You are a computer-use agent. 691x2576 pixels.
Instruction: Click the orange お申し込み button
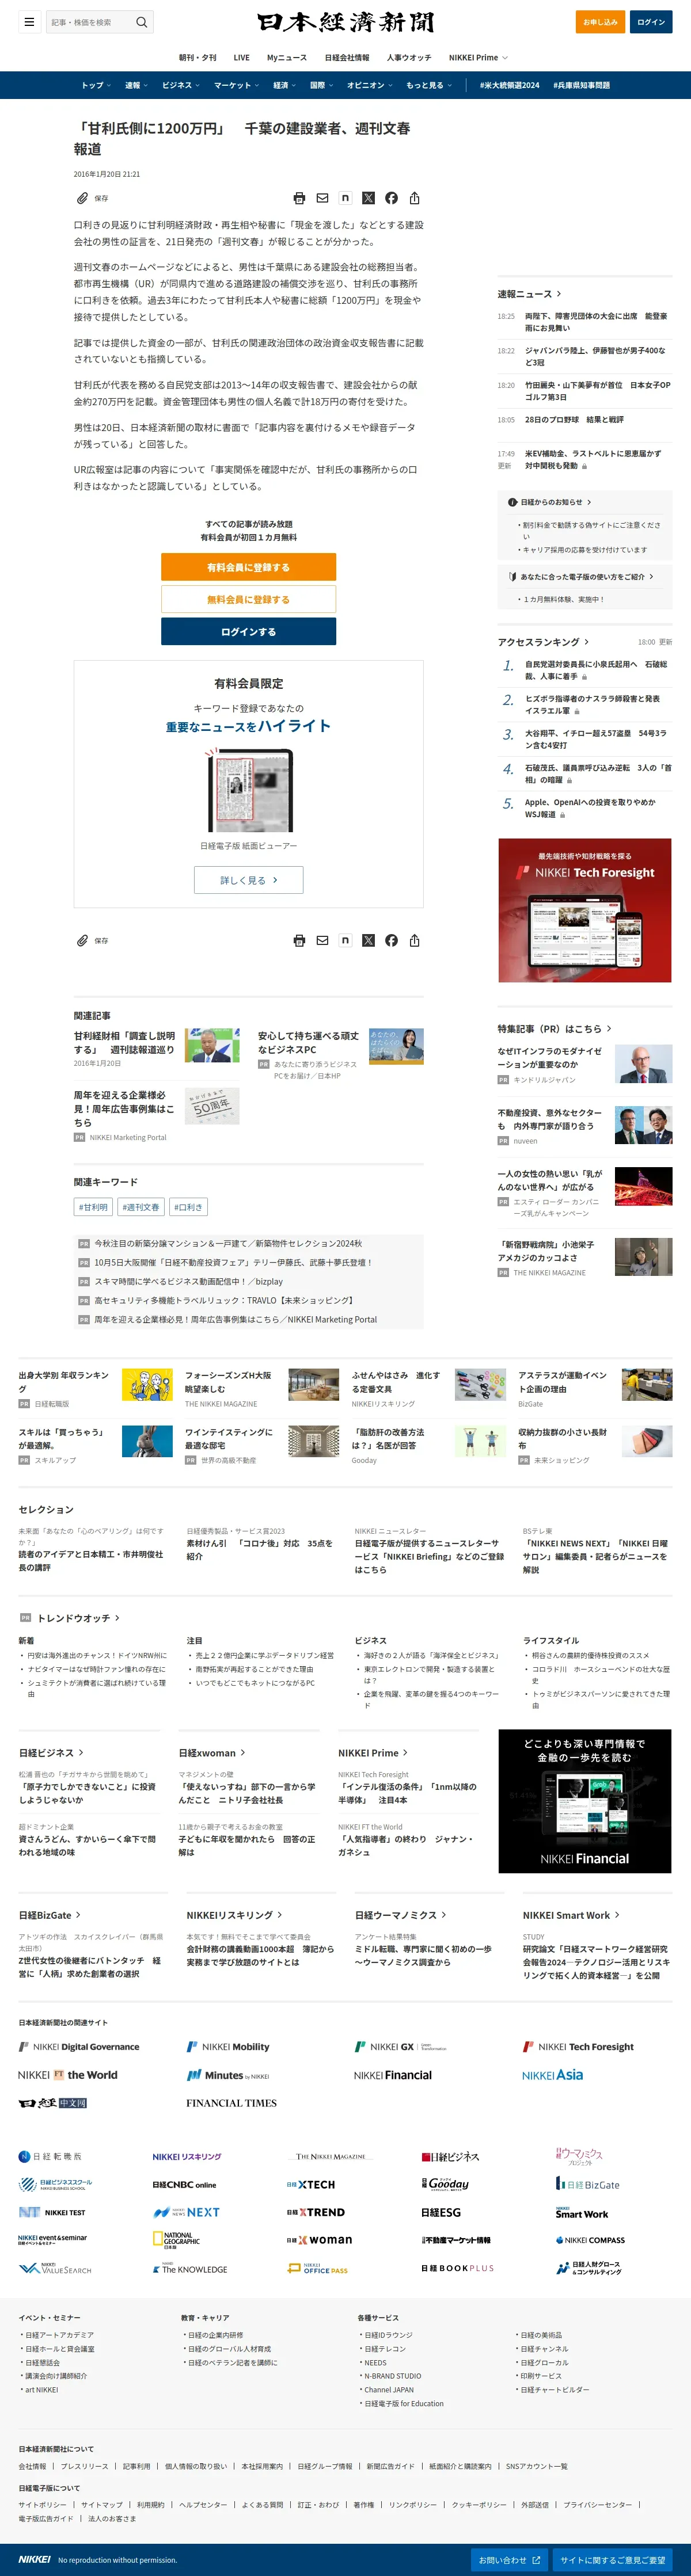(x=600, y=22)
